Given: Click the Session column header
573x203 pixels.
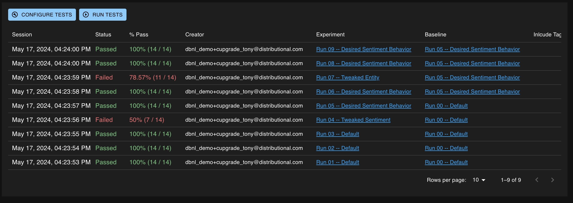Looking at the screenshot, I should click(22, 35).
